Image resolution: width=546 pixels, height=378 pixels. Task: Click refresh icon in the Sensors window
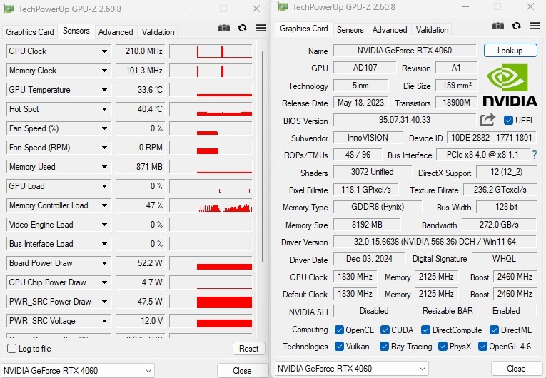coord(243,28)
